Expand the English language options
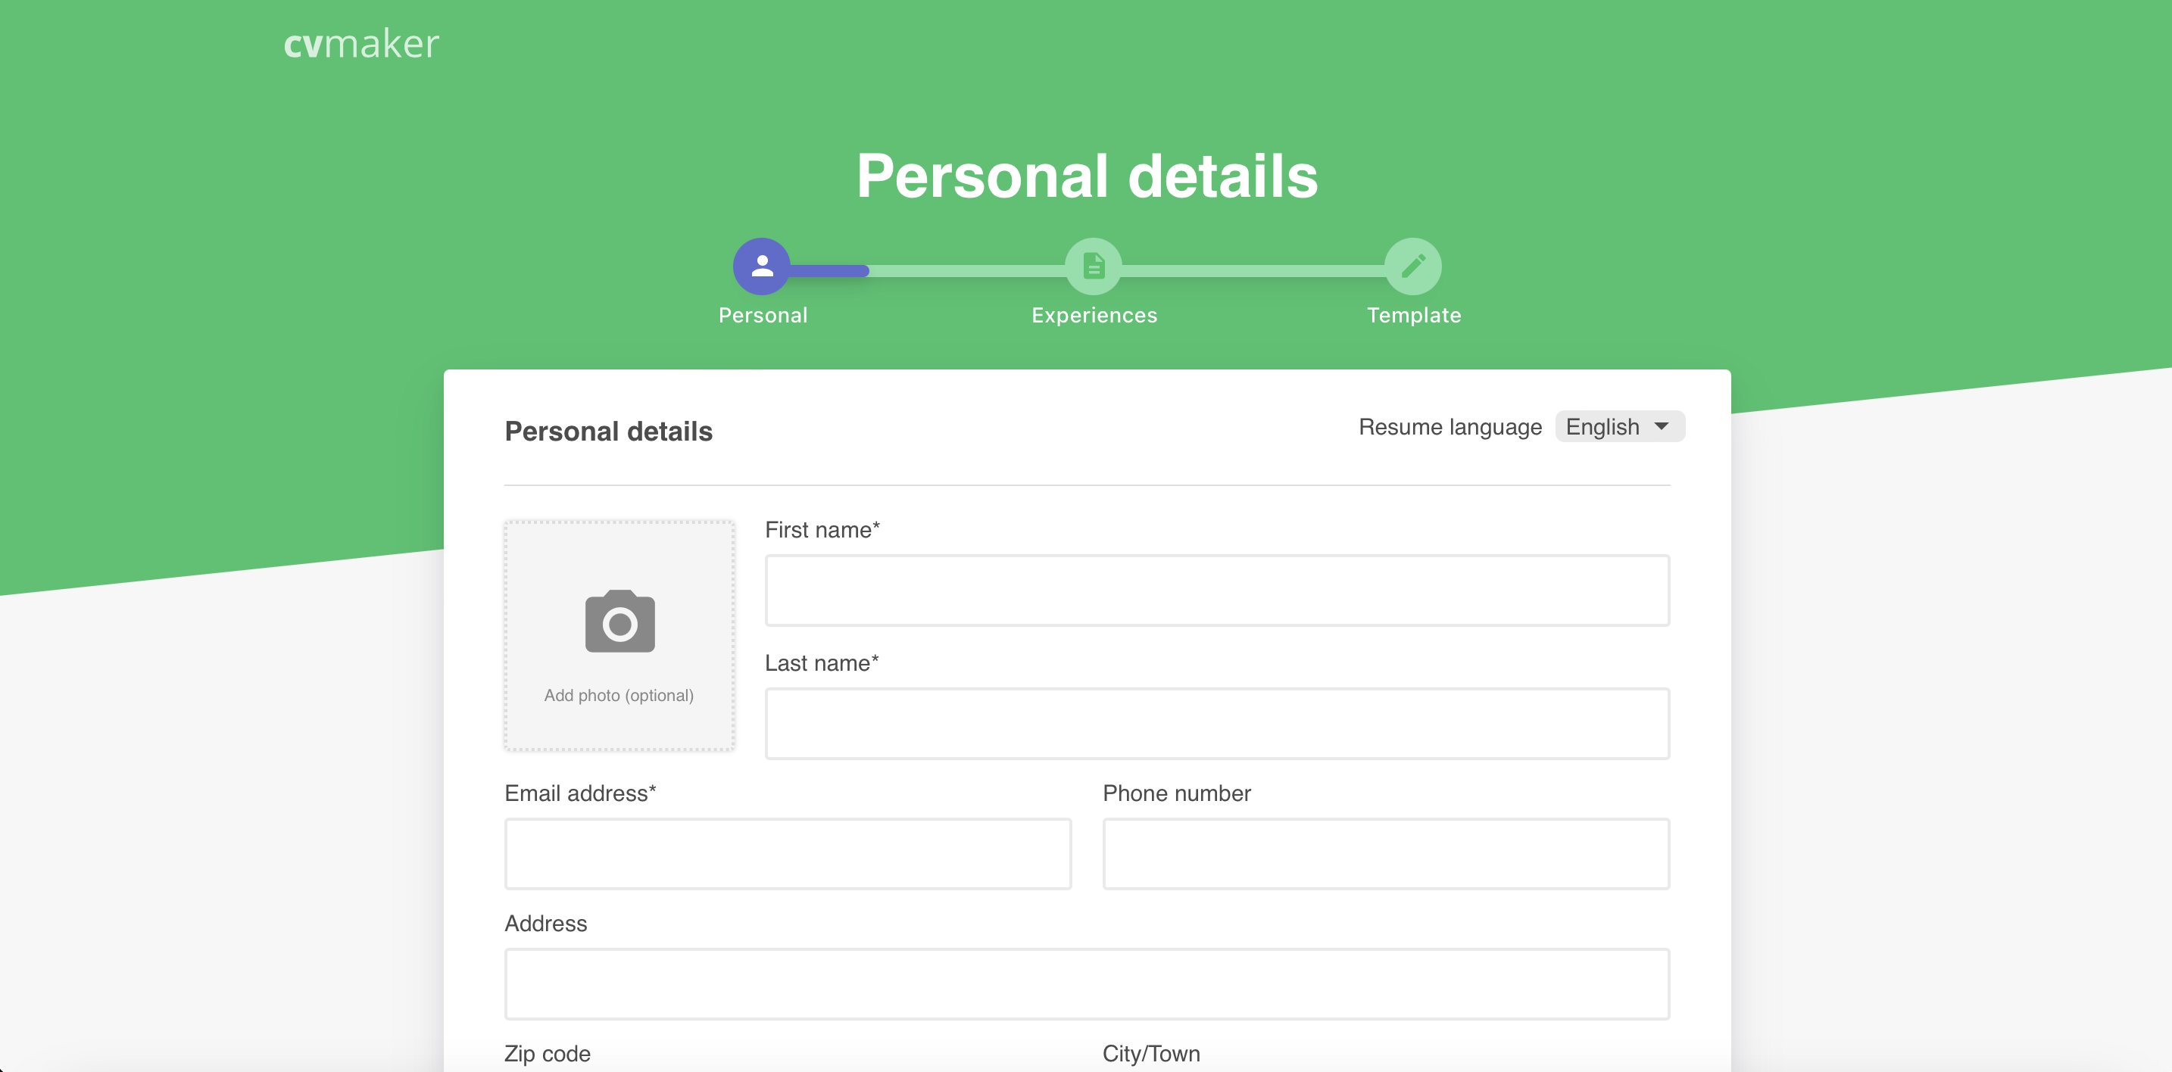 click(1618, 426)
